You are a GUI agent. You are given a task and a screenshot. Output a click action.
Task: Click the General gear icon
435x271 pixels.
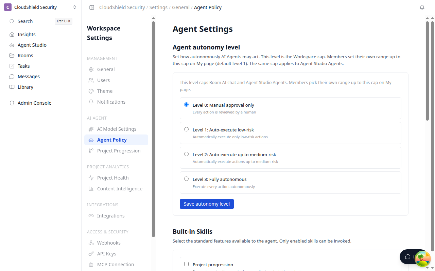coord(91,69)
